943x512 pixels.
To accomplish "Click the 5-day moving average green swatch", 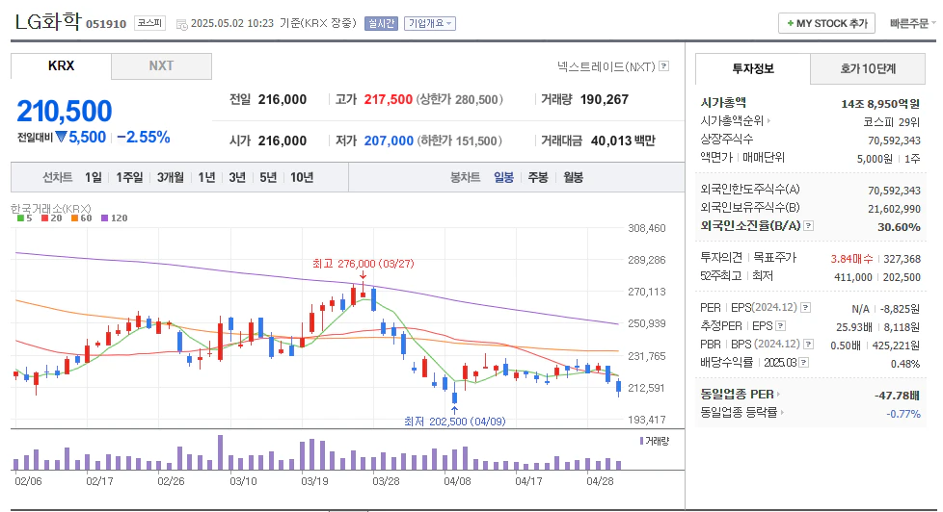I will click(x=20, y=218).
